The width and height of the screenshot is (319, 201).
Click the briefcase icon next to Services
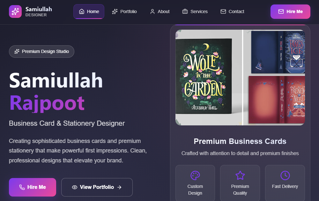(185, 11)
